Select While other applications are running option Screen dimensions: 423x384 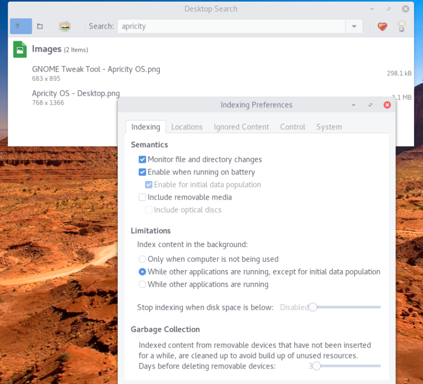143,284
